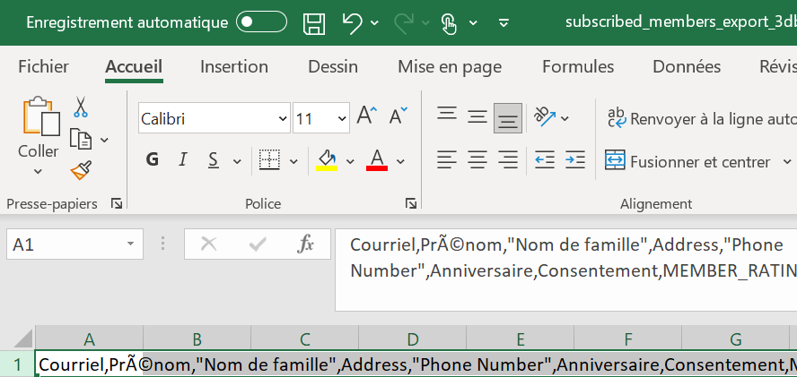Click the Increase indent icon
Image resolution: width=797 pixels, height=377 pixels.
tap(575, 160)
